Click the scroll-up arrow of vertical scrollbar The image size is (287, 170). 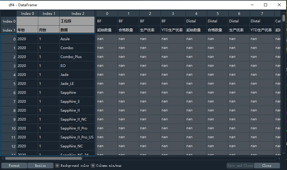[284, 12]
